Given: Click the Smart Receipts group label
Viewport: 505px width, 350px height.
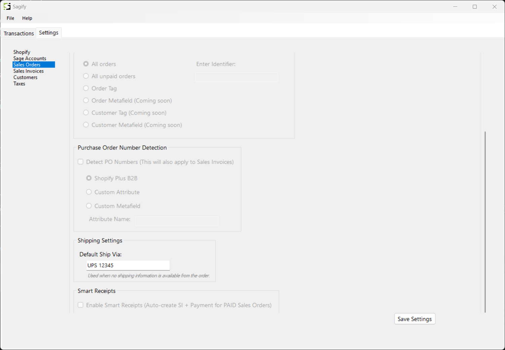Looking at the screenshot, I should (96, 291).
